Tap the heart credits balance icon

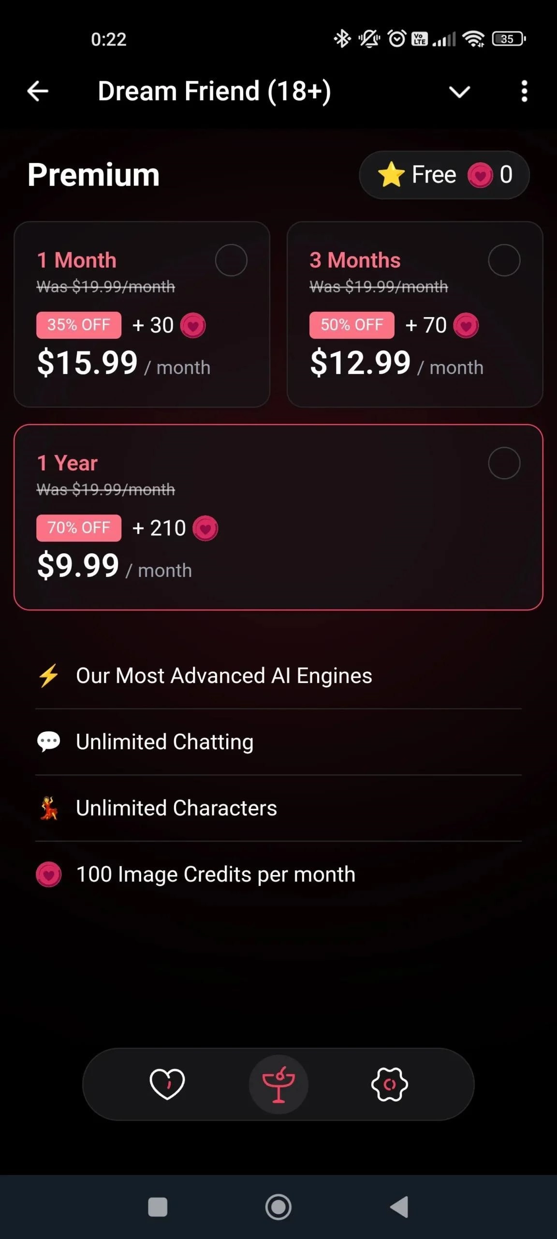coord(480,175)
